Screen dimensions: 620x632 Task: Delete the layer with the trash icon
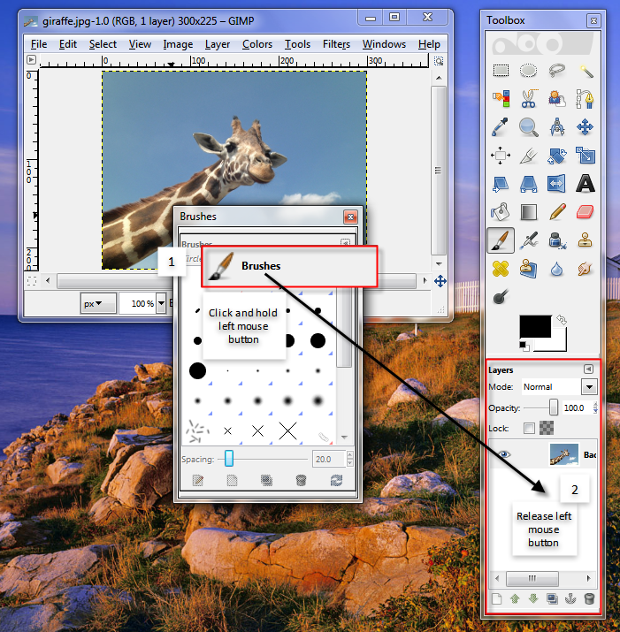[589, 599]
